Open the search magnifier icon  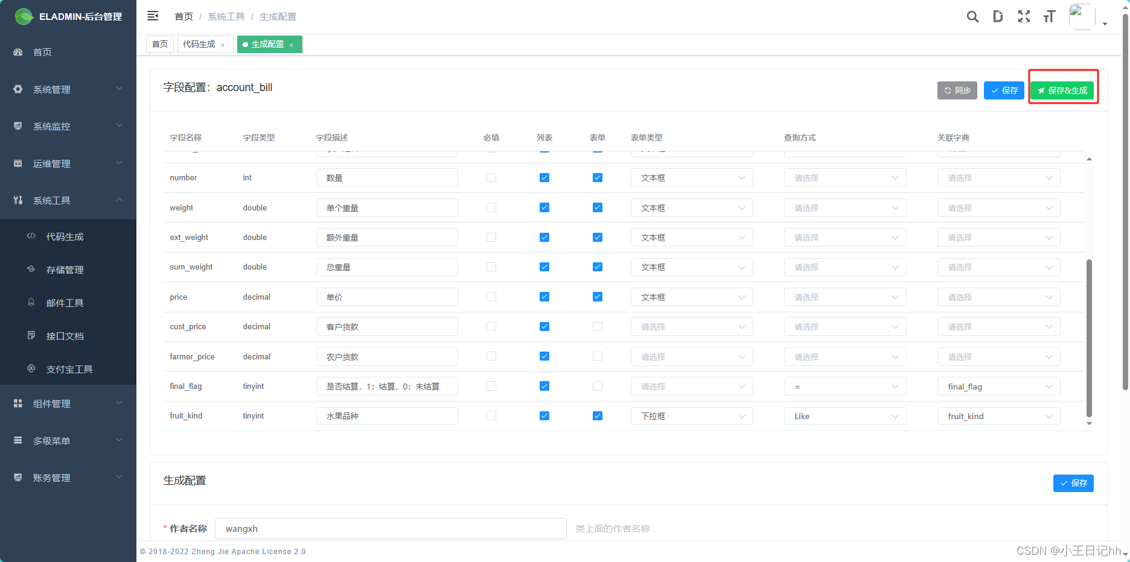tap(972, 17)
